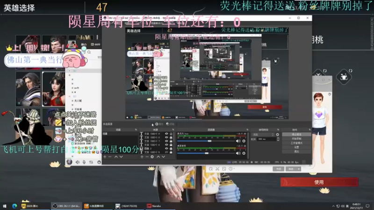The image size is (374, 210).
Task: Click the send button in chat window
Action: (x=291, y=169)
